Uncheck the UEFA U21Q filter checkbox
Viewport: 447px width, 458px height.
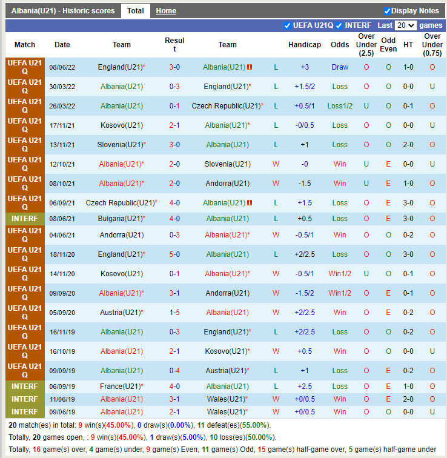point(287,25)
